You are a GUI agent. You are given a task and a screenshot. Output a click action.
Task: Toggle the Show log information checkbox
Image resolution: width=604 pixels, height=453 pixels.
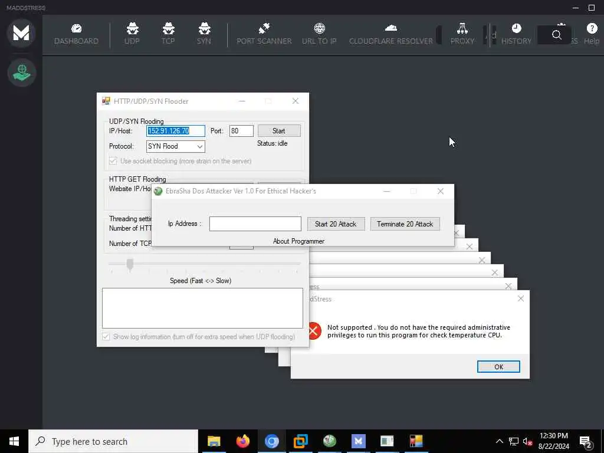tap(106, 337)
